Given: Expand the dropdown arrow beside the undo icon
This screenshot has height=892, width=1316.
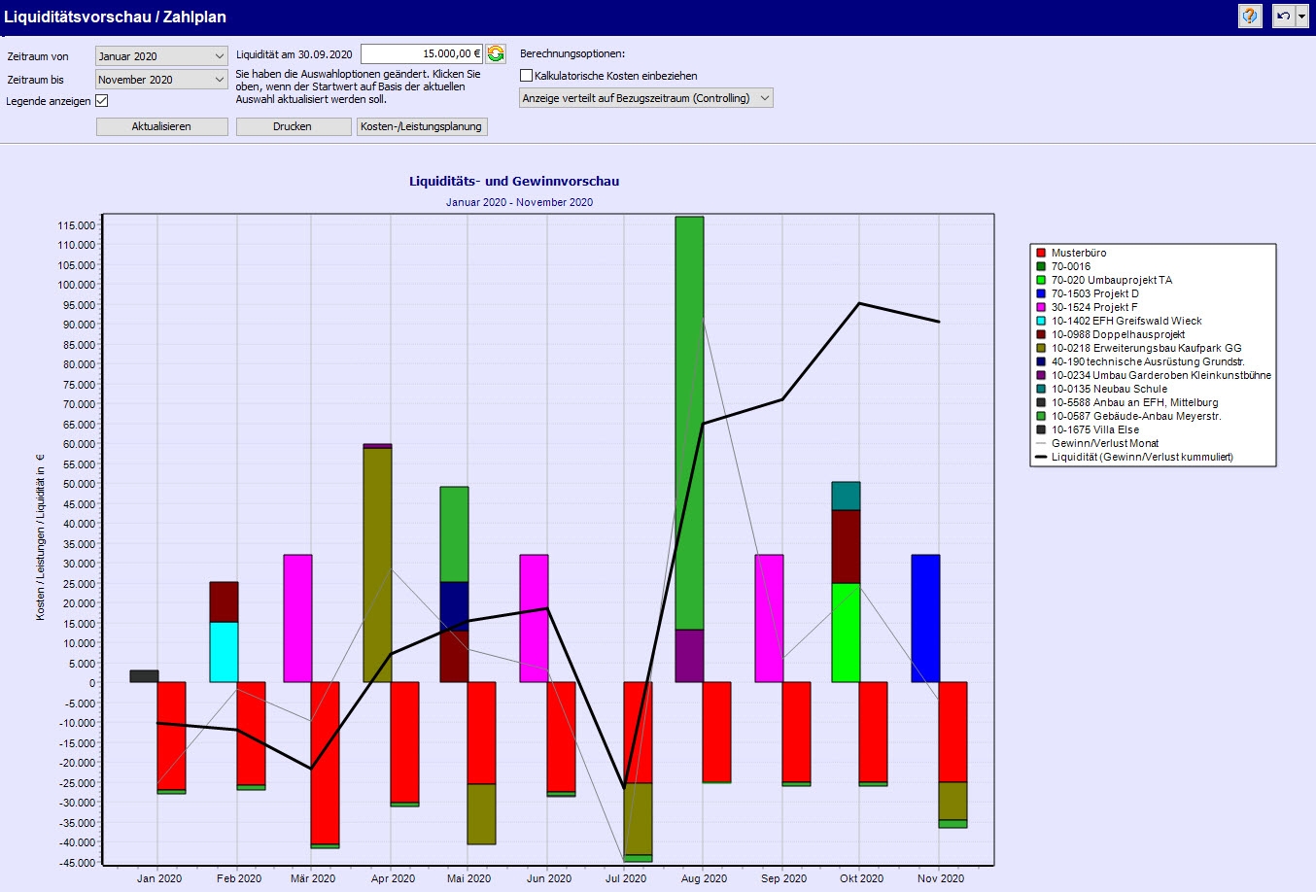Looking at the screenshot, I should point(1301,16).
